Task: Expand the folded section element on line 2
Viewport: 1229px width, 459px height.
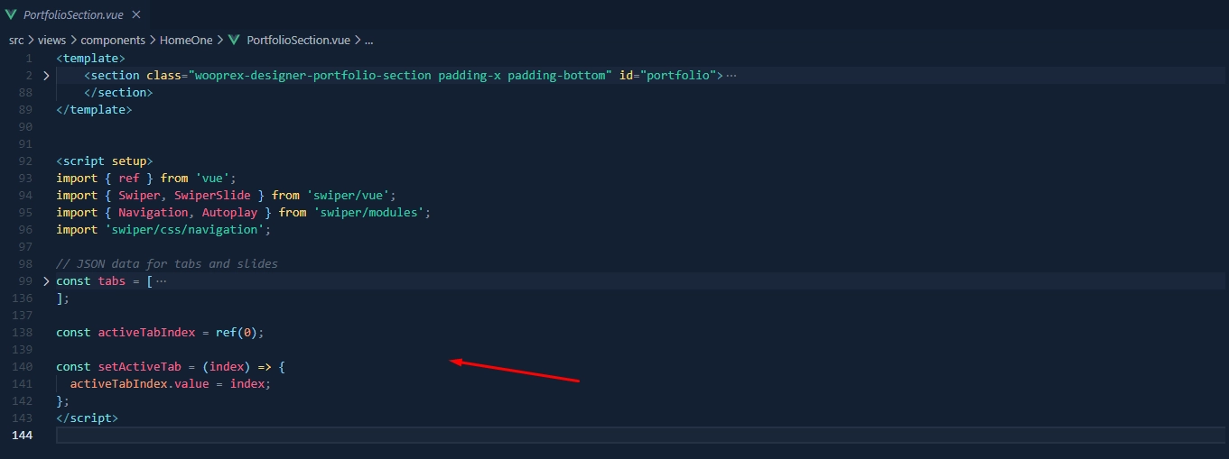Action: (x=45, y=75)
